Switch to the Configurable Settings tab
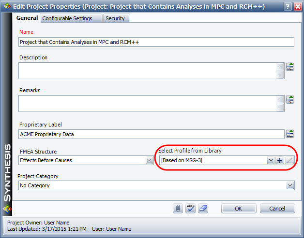304x238 pixels. pos(71,18)
